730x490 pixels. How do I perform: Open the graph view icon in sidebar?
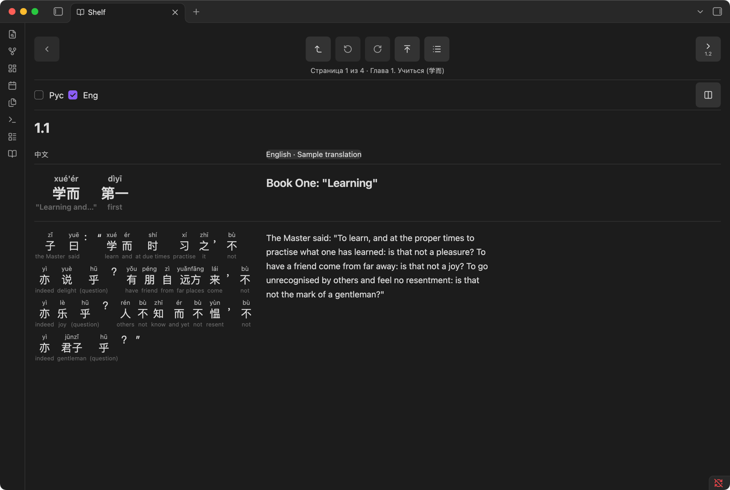[x=12, y=51]
